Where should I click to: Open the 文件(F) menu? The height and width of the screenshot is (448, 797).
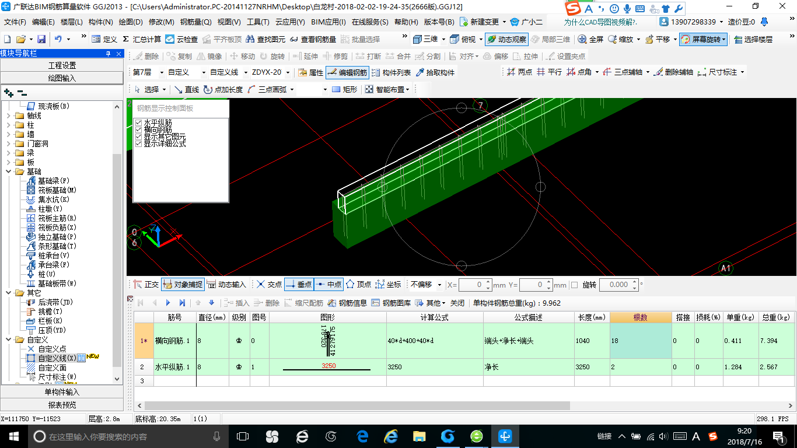[15, 22]
